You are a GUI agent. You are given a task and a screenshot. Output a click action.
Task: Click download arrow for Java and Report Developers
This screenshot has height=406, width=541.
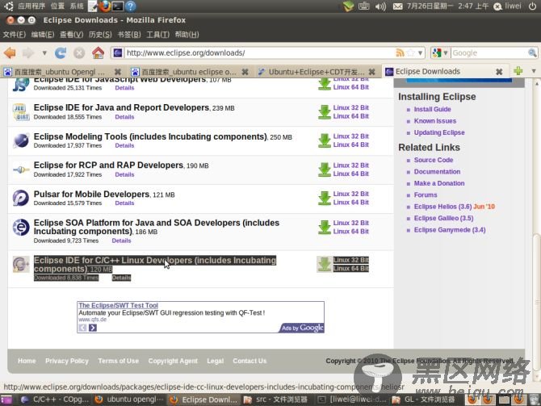pos(325,112)
